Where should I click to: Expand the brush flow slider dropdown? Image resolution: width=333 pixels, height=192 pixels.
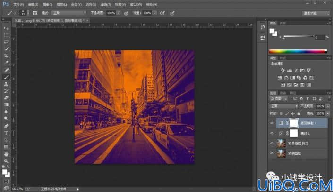click(x=154, y=13)
